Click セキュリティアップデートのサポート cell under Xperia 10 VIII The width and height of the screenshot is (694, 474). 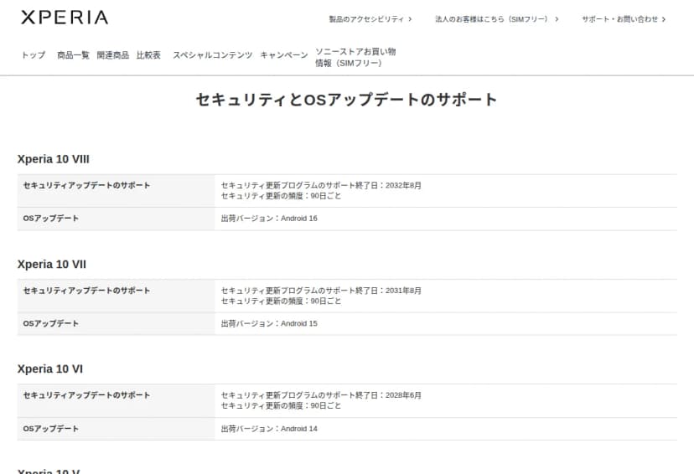(x=116, y=191)
